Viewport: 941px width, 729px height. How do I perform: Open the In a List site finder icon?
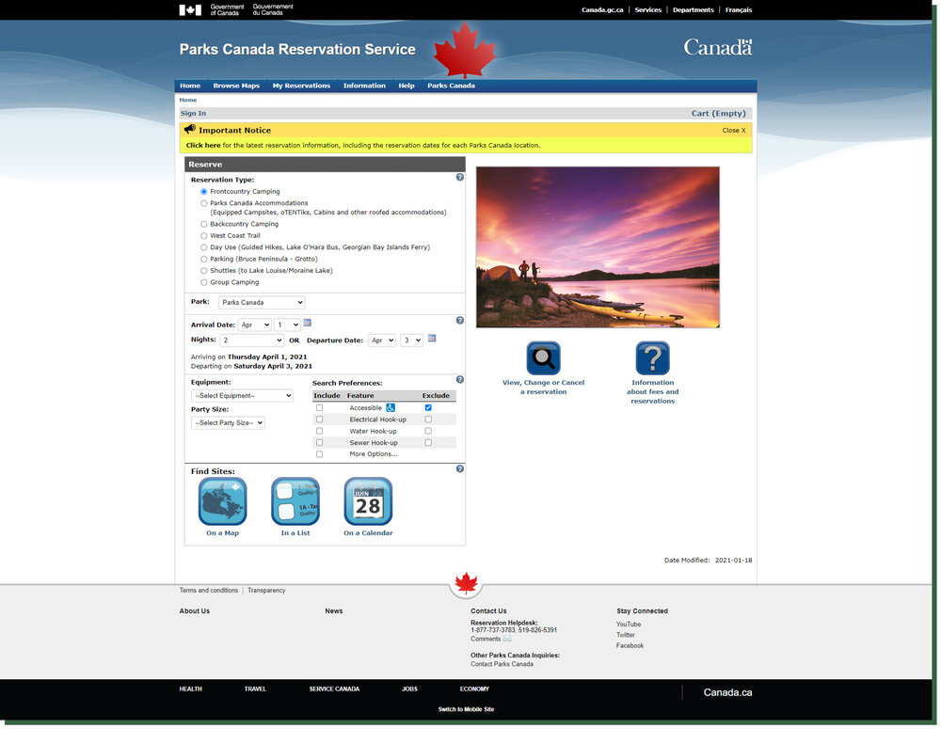point(295,501)
